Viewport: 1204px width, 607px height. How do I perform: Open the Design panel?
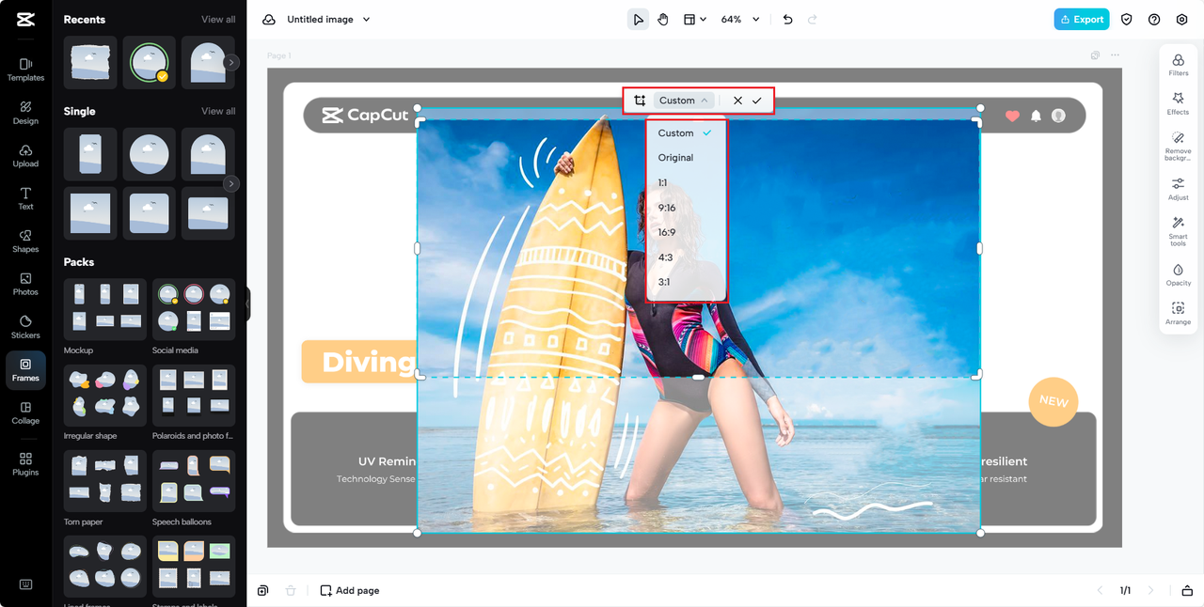(x=25, y=113)
